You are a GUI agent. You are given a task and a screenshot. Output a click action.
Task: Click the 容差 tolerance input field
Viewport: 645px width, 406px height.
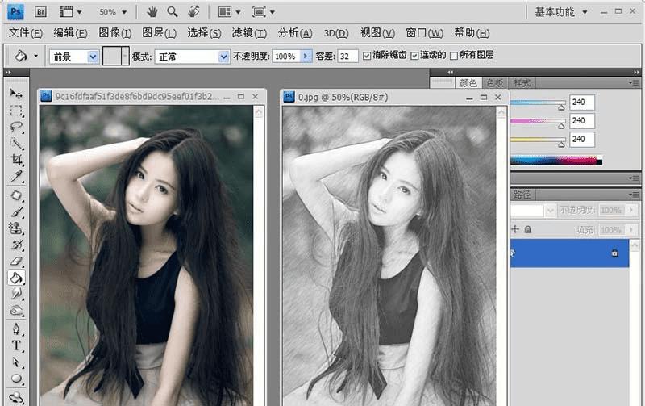[x=348, y=57]
